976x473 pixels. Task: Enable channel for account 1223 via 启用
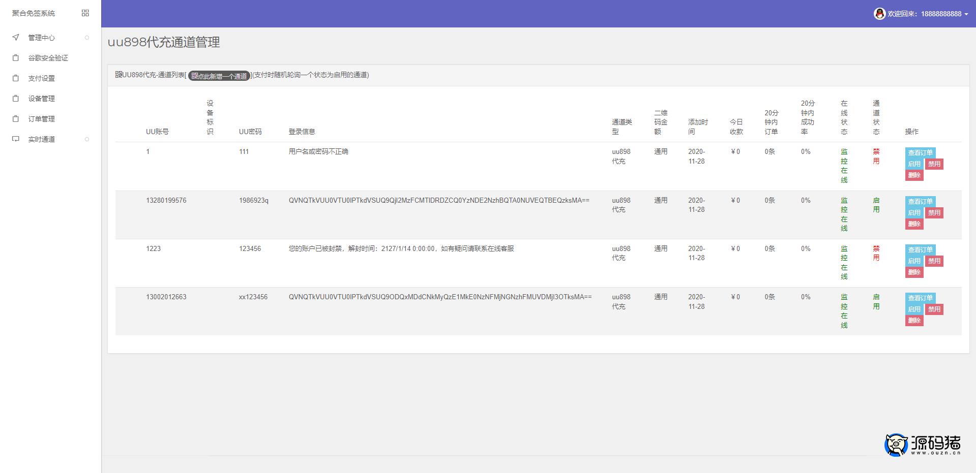[x=914, y=261]
